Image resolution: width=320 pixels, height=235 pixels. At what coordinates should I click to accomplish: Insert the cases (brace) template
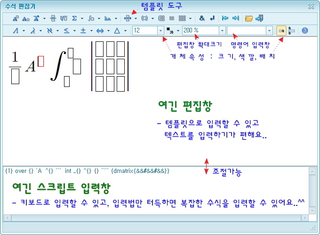(x=161, y=18)
